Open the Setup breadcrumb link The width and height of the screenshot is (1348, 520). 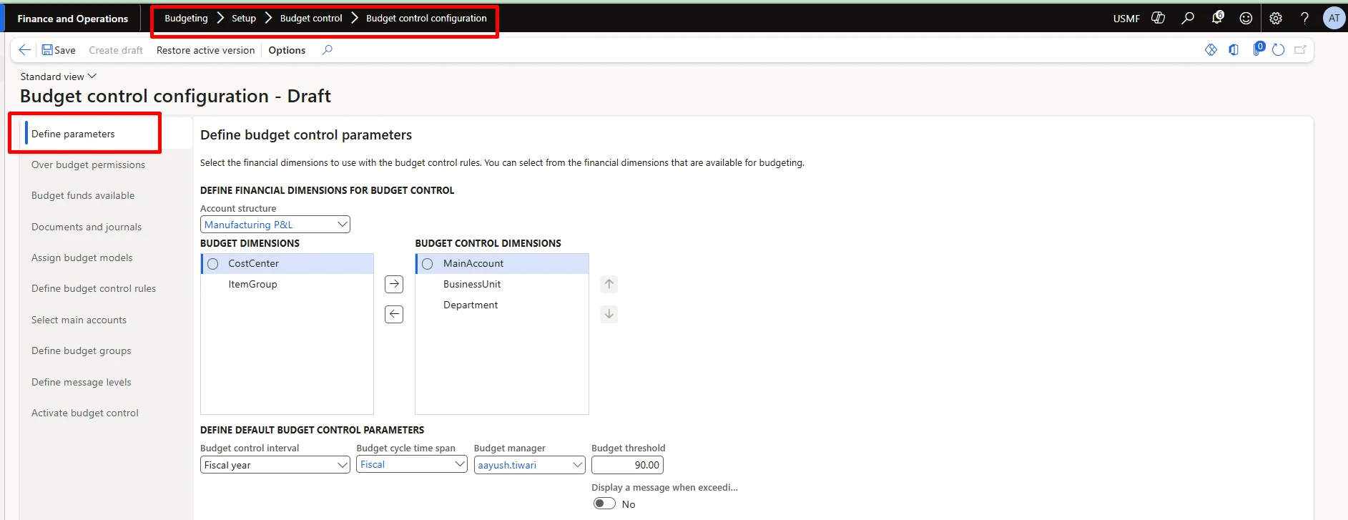[244, 18]
